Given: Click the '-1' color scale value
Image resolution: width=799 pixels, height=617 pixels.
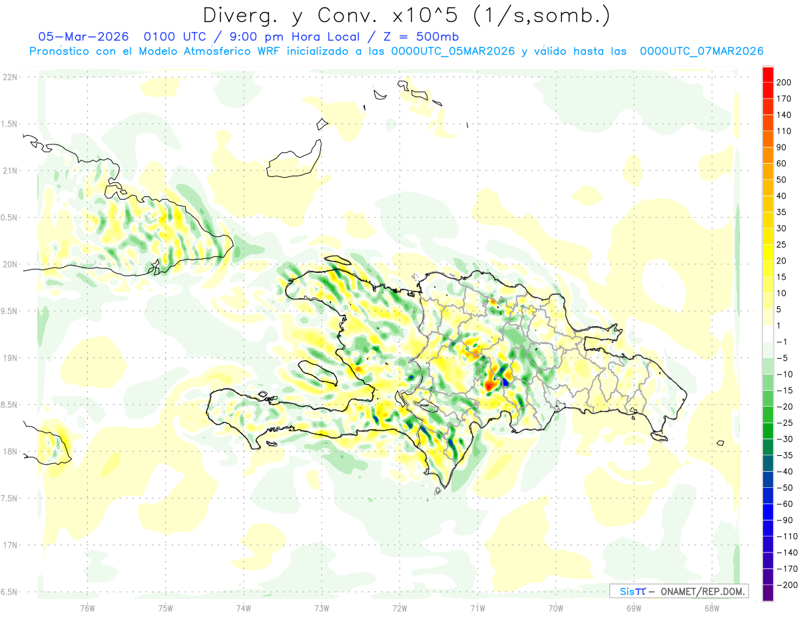Looking at the screenshot, I should pos(782,341).
